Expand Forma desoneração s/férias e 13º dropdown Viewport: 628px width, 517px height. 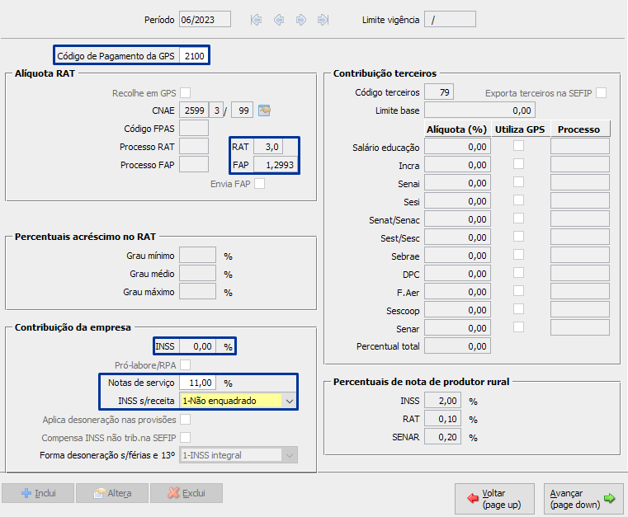pos(289,455)
